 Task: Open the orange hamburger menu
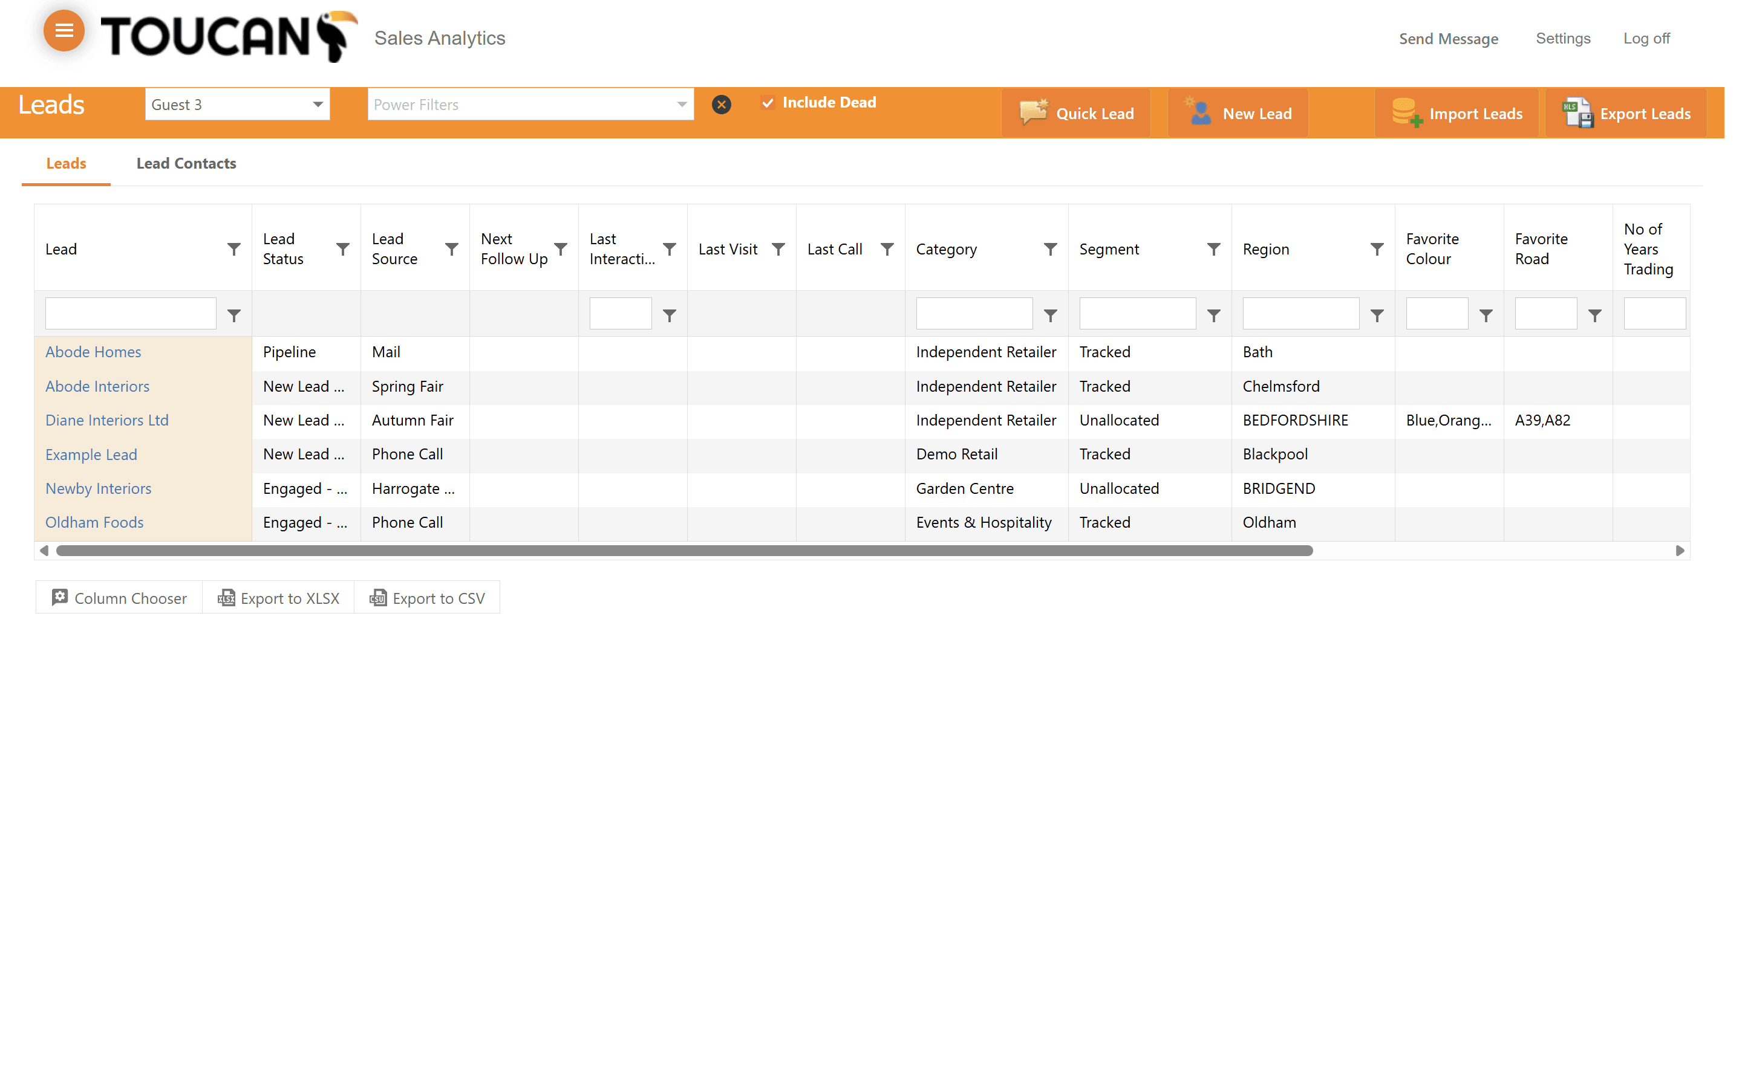64,31
